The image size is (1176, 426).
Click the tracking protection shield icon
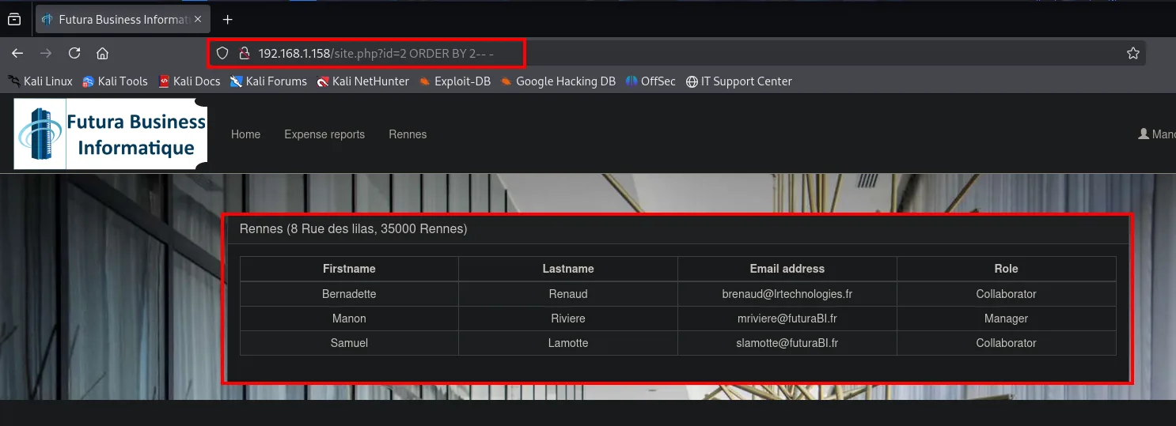point(222,53)
